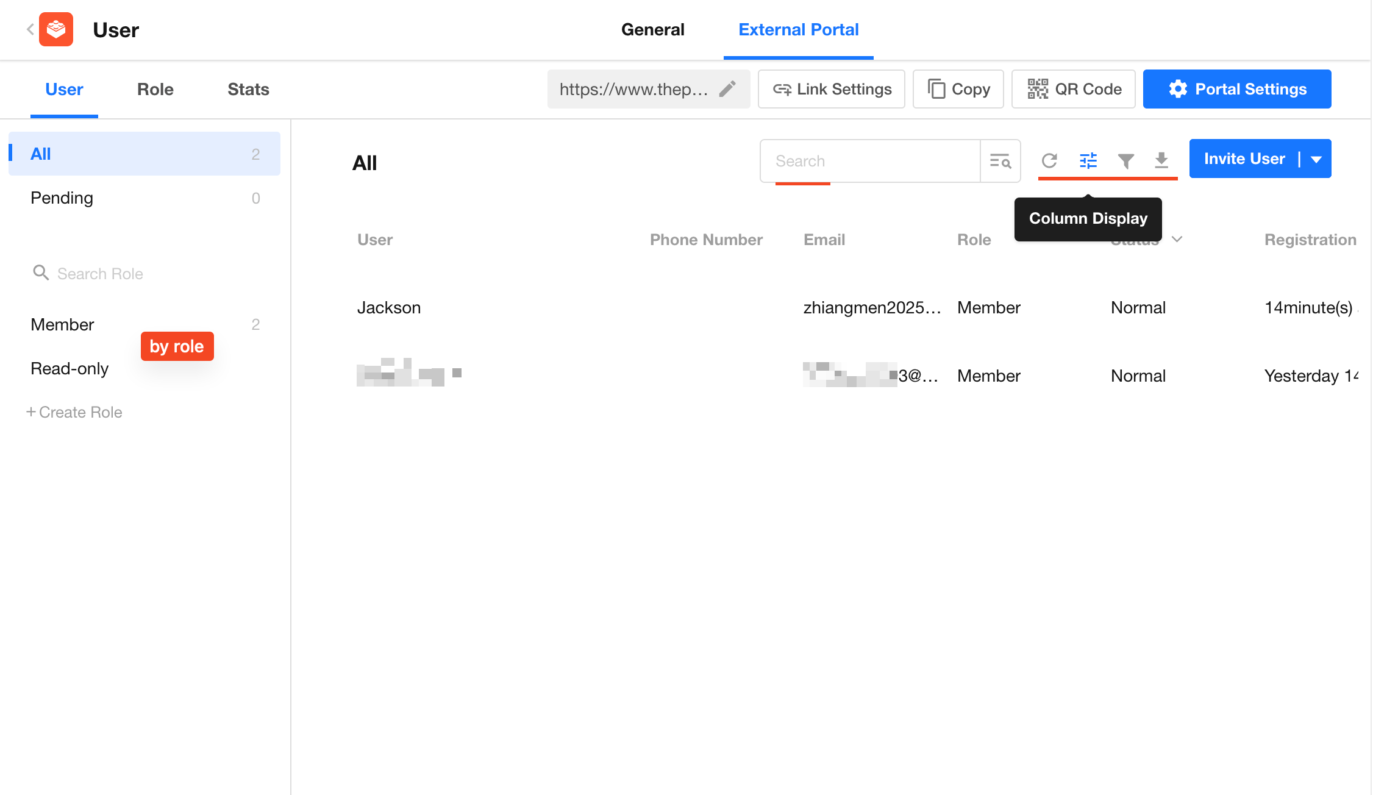Click the back arrow next to app logo
1373x795 pixels.
tap(30, 29)
